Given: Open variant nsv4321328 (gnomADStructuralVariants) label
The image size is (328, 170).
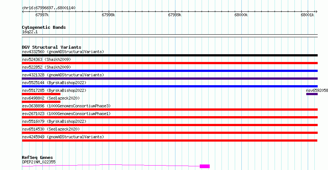Looking at the screenshot, I should pos(63,75).
